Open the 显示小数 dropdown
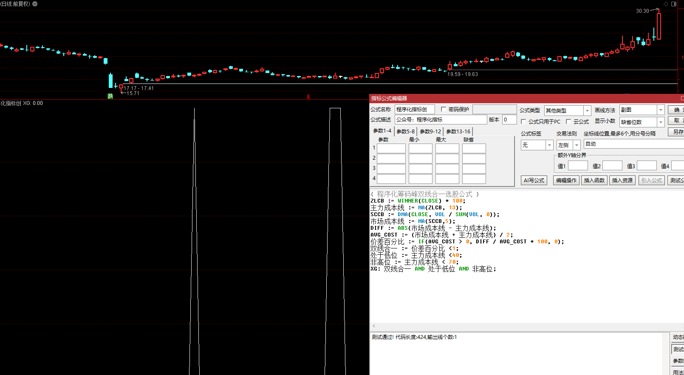Image resolution: width=684 pixels, height=375 pixels. [661, 122]
